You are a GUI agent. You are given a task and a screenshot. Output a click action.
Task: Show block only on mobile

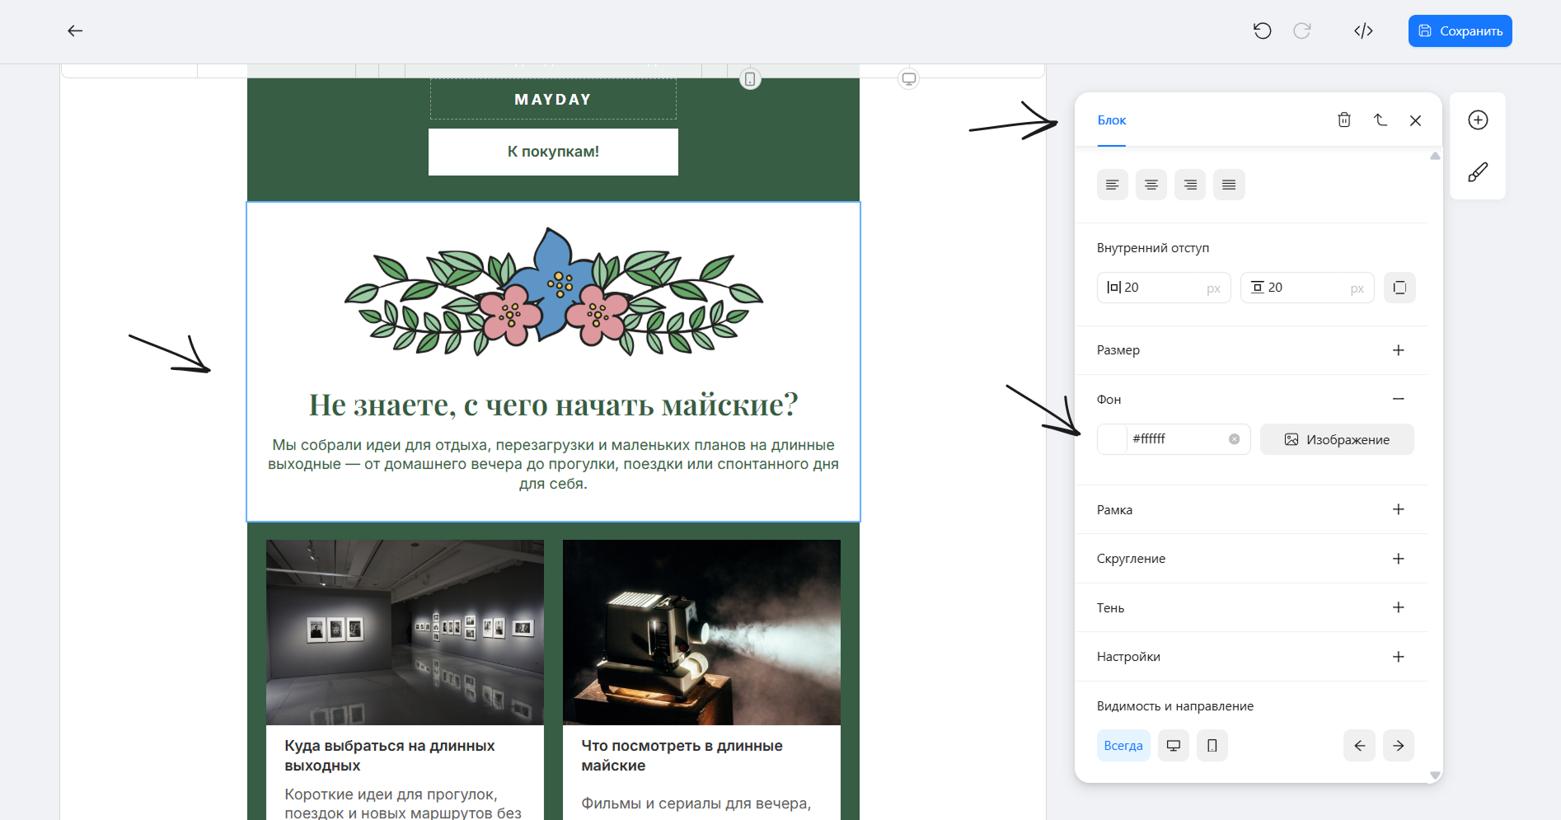pyautogui.click(x=1212, y=746)
